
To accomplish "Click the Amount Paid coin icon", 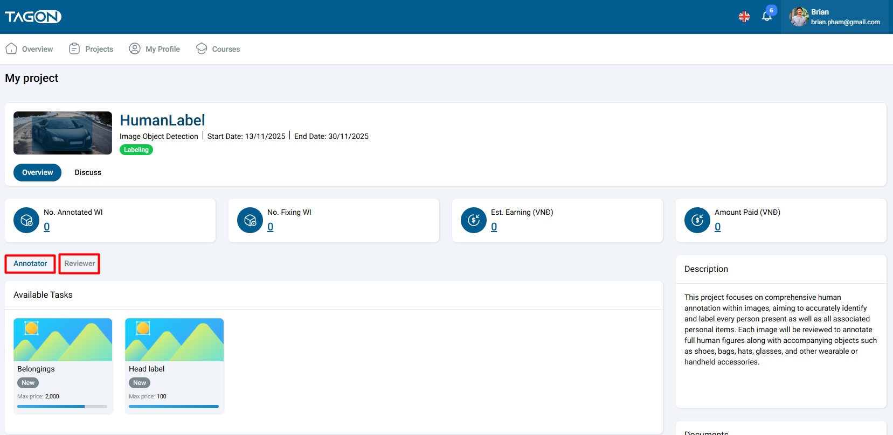I will coord(697,220).
